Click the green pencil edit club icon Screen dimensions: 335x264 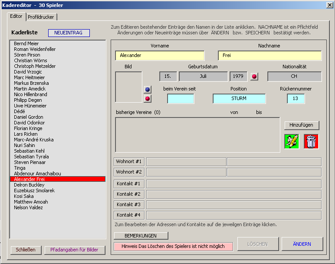[292, 141]
